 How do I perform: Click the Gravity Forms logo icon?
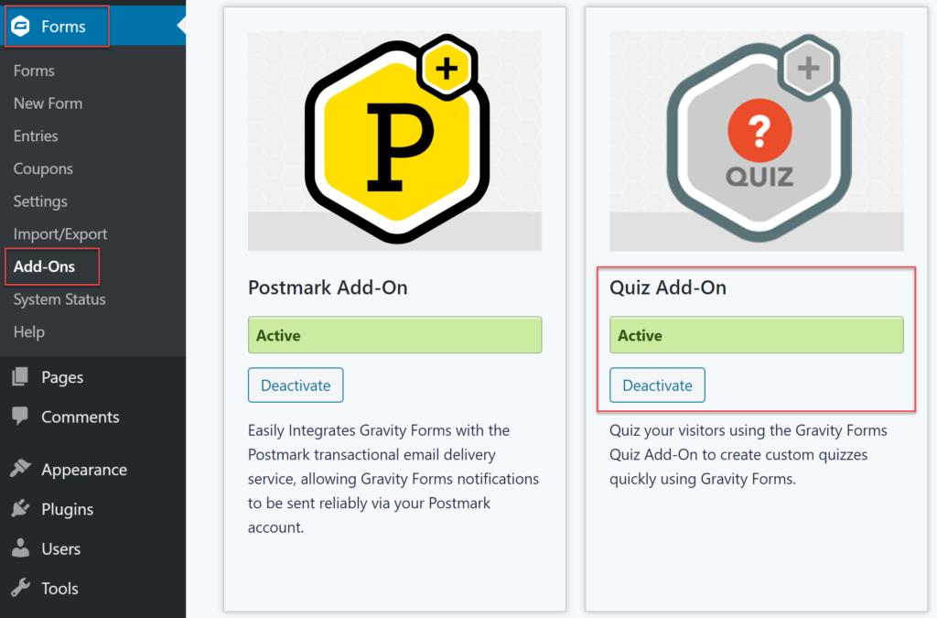21,27
